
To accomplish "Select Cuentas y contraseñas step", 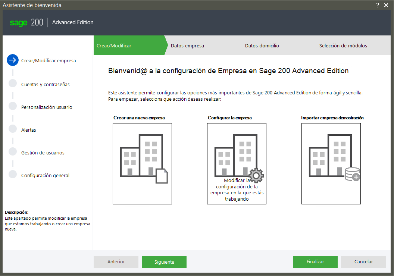I will coord(46,84).
